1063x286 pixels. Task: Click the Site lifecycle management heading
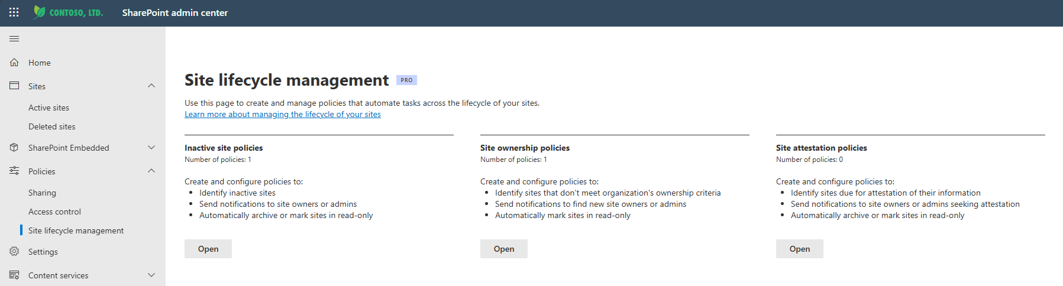tap(286, 80)
